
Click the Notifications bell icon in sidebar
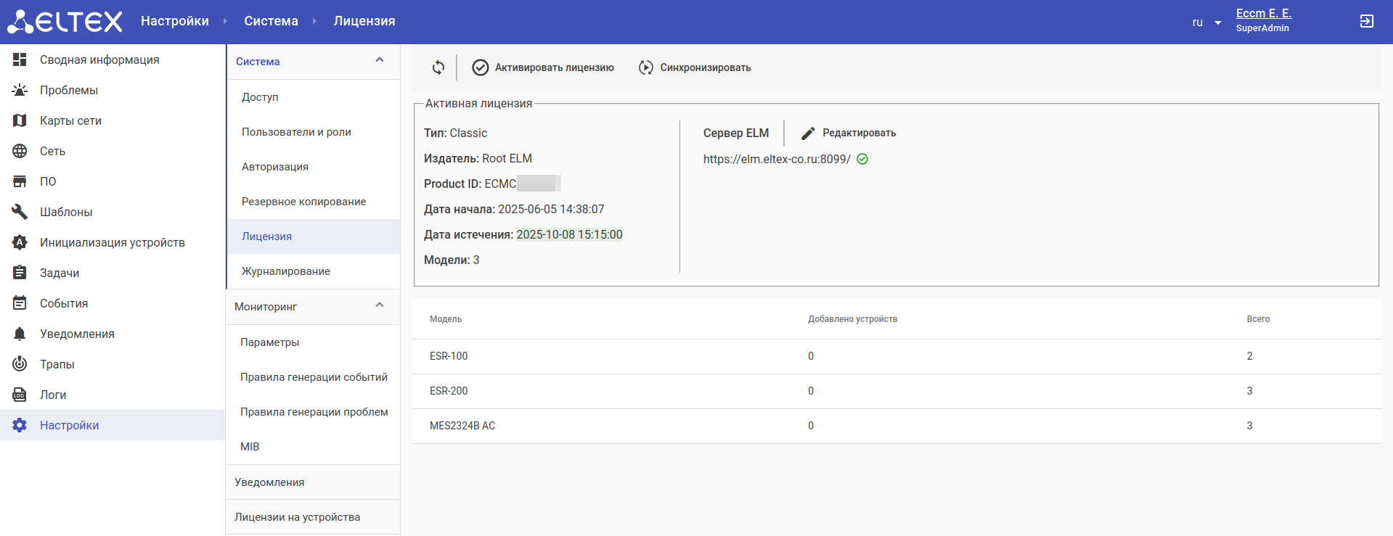click(x=20, y=334)
